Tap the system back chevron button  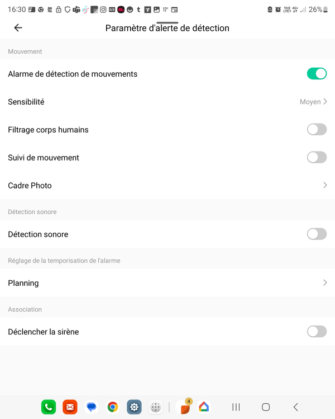pyautogui.click(x=295, y=407)
